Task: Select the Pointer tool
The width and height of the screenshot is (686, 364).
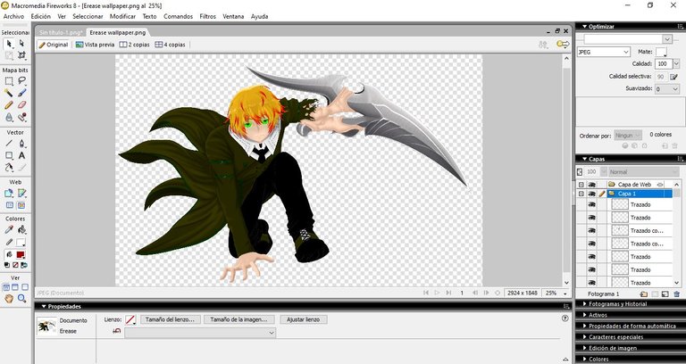Action: click(9, 44)
